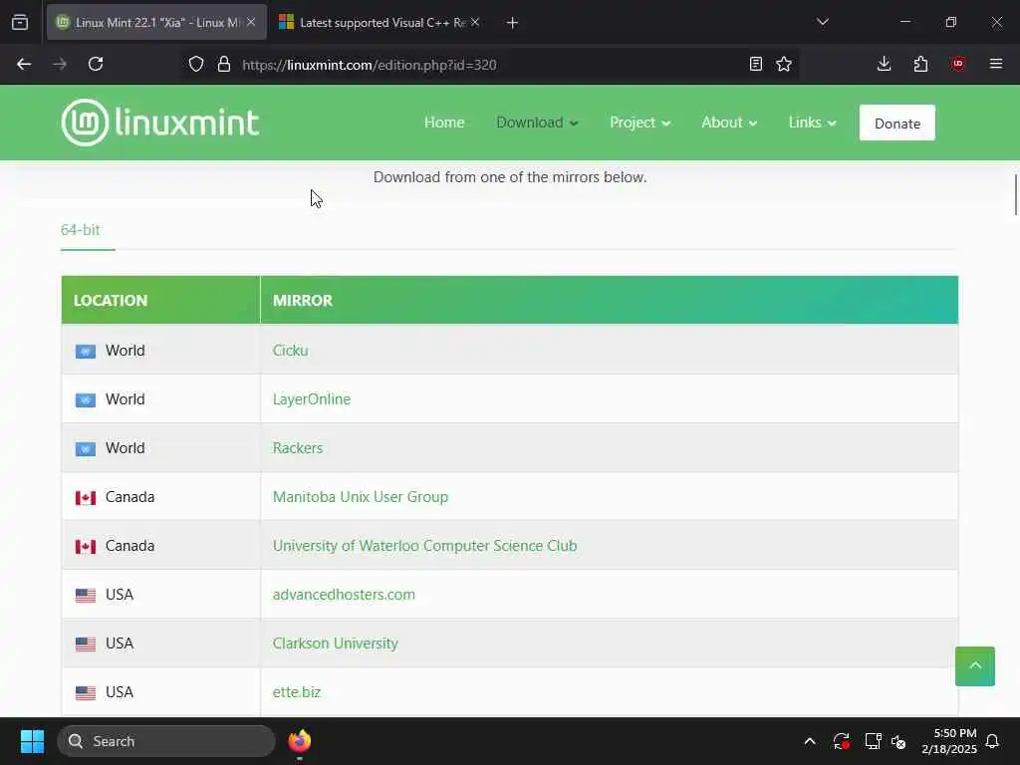
Task: Close the Visual C++ Redistributable tab
Action: click(x=475, y=23)
